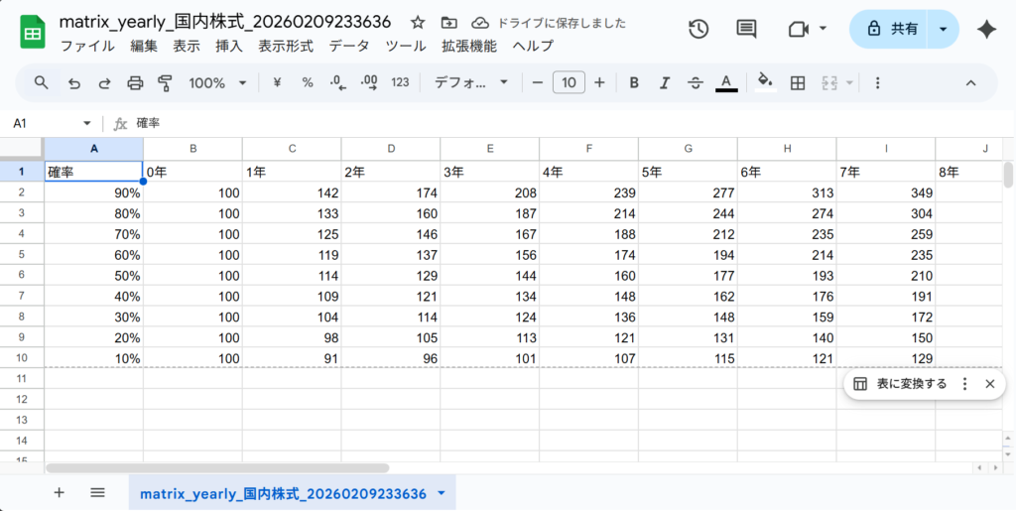Open the fill color paint bucket
Screen dimensions: 1016x511
click(764, 83)
